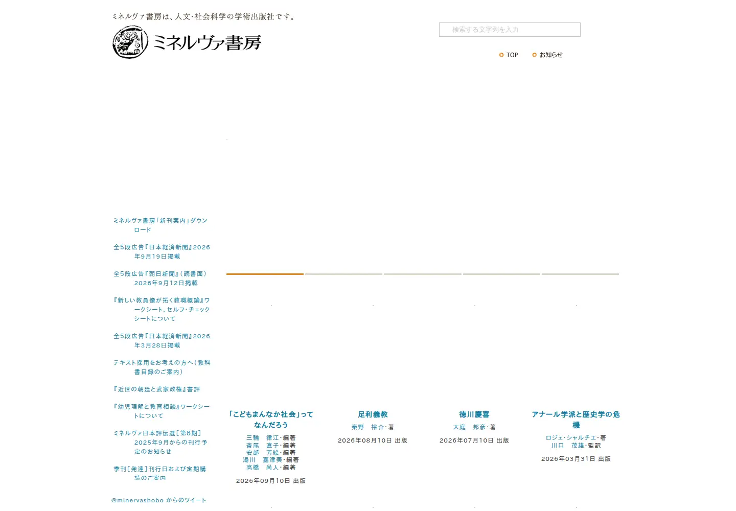This screenshot has height=511, width=736.
Task: Click author 秦野 裕介
Action: 367,427
